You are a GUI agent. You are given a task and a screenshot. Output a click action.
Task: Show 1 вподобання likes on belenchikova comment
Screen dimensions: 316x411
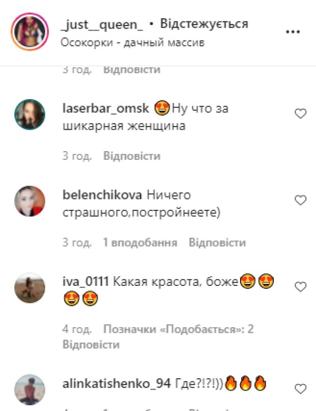[140, 243]
